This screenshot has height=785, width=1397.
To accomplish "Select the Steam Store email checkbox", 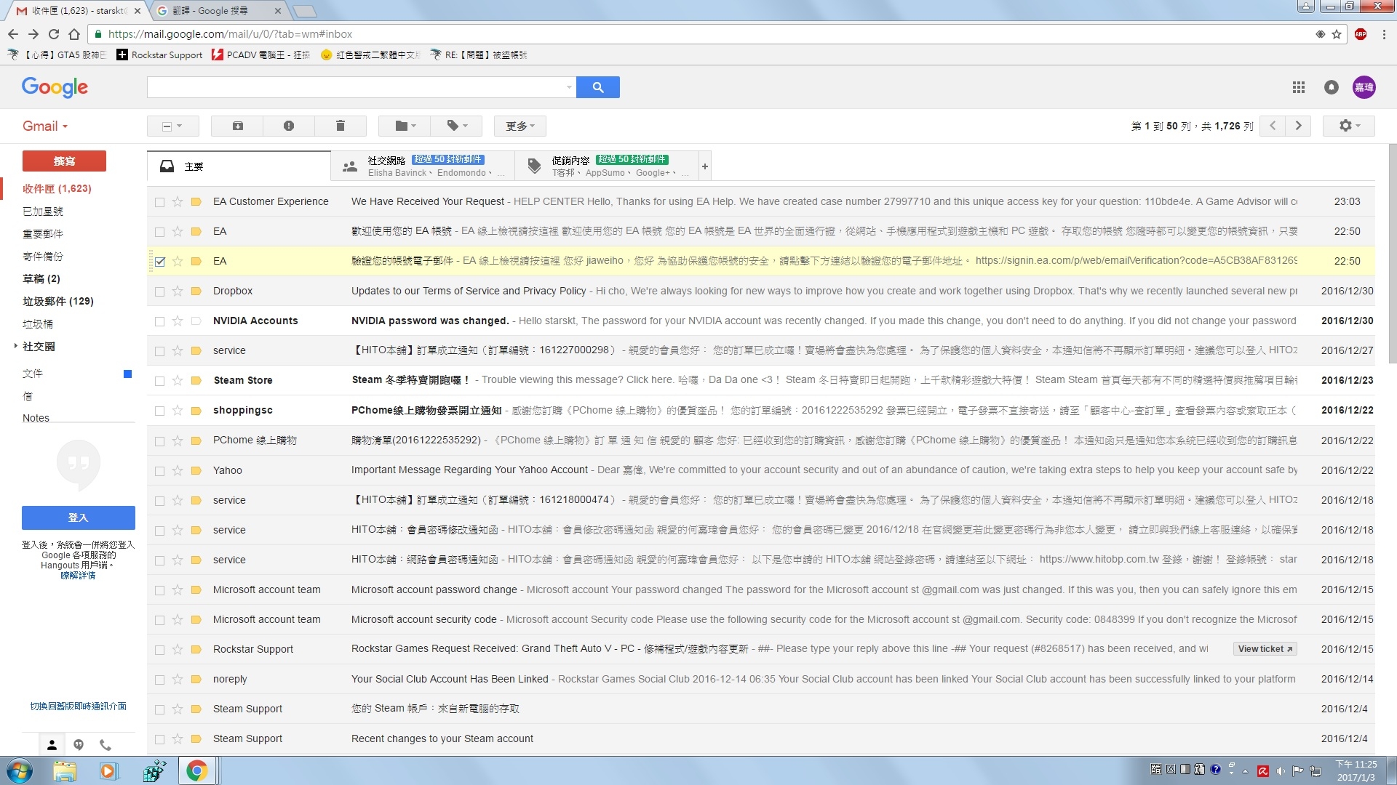I will tap(159, 381).
